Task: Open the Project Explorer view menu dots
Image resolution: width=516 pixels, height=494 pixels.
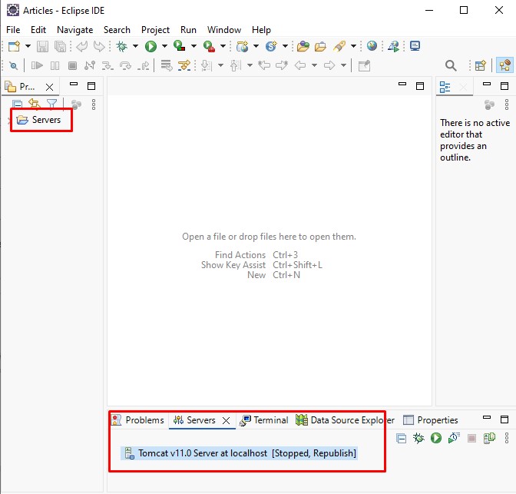Action: (x=94, y=104)
